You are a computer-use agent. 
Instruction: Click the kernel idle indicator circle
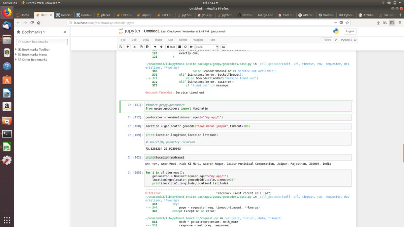pyautogui.click(x=355, y=40)
